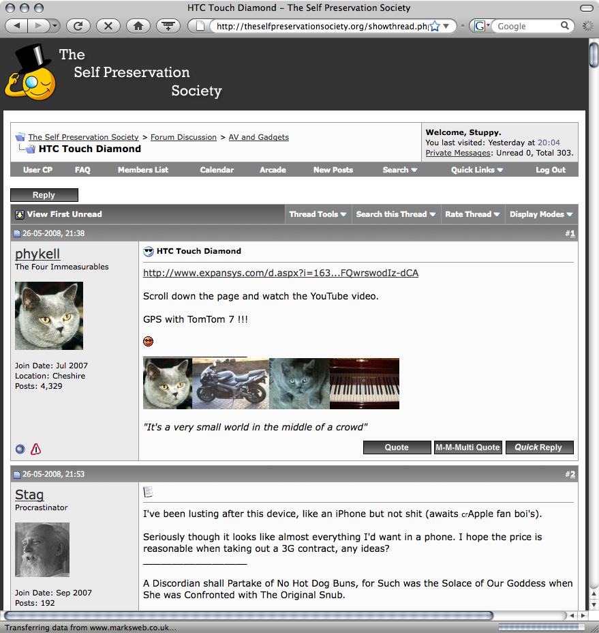Open the downloads toolbar icon
Image resolution: width=599 pixels, height=633 pixels.
tap(168, 26)
